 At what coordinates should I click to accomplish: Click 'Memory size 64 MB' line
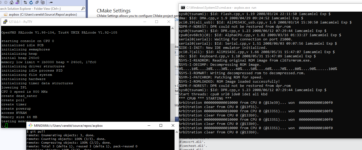point(19,117)
